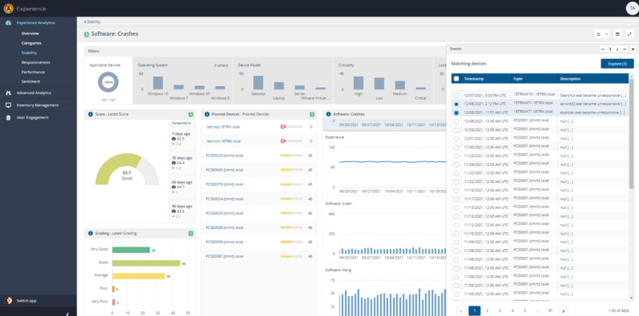Uncheck the 12/08/2021, 11:57 AM UTC row checkbox
Image resolution: width=639 pixels, height=316 pixels.
pos(456,113)
